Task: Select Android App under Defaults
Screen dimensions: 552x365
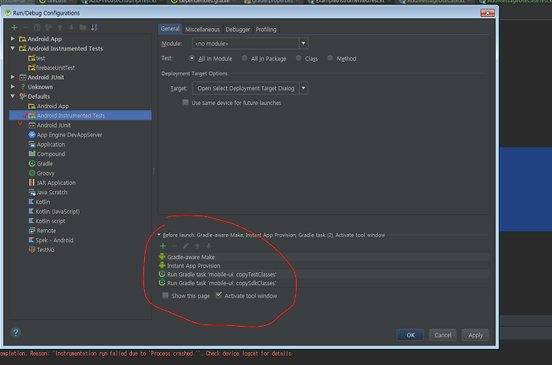Action: pyautogui.click(x=48, y=106)
